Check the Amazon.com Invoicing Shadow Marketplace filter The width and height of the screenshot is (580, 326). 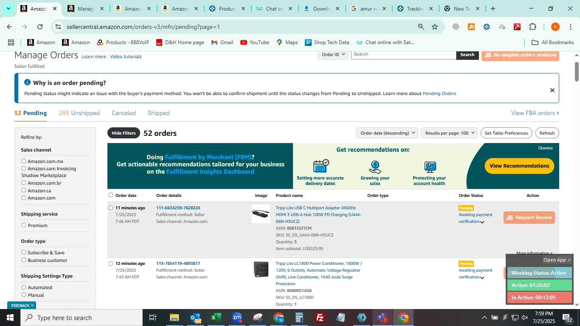click(x=24, y=168)
